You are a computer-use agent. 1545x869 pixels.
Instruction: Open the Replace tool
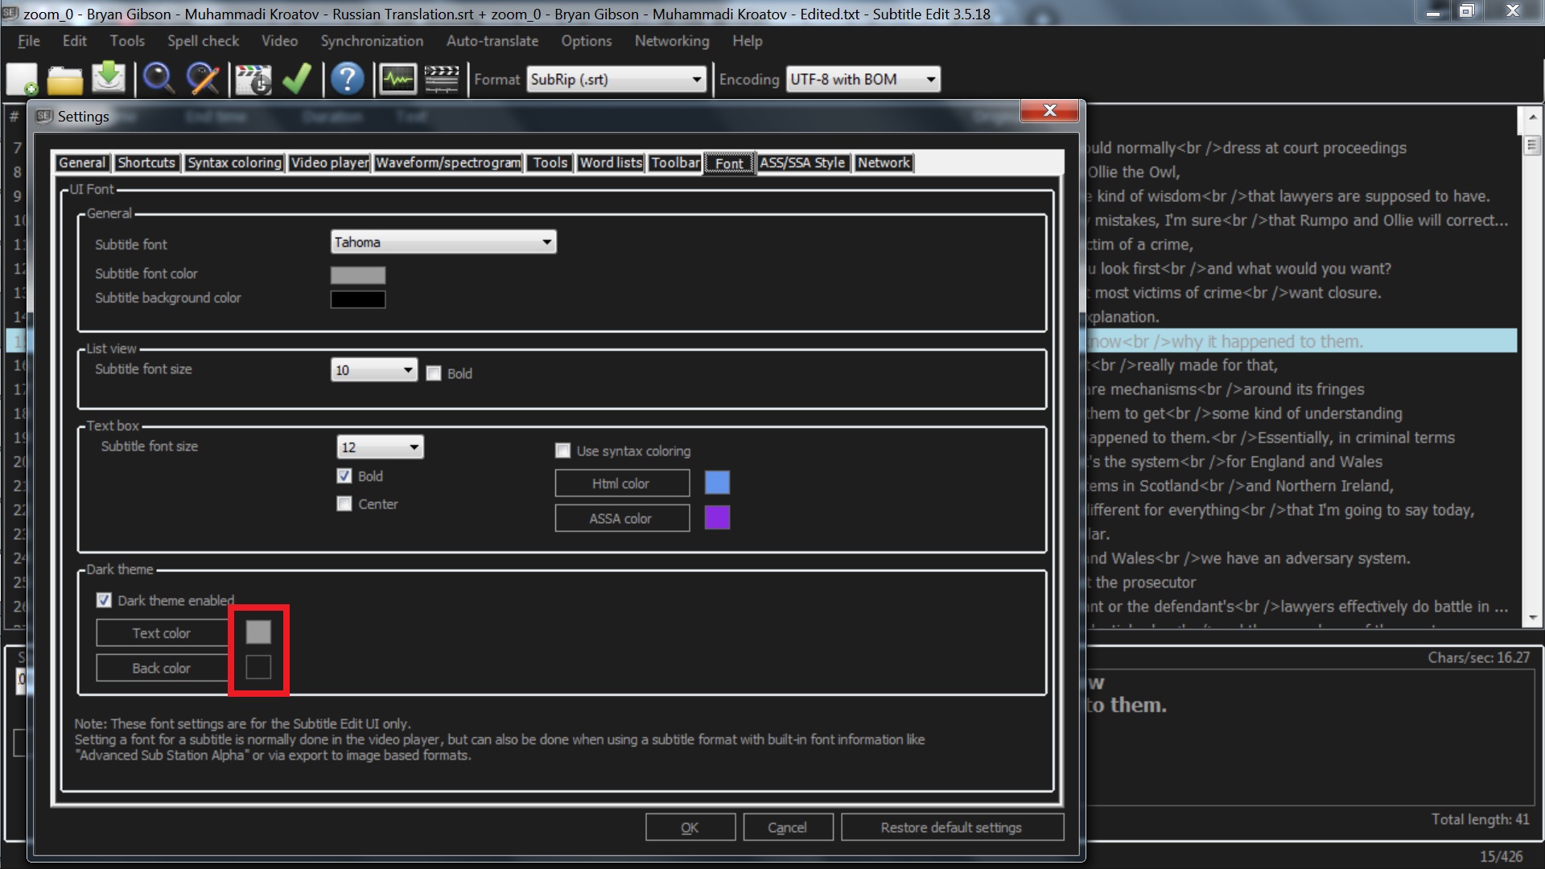[203, 79]
